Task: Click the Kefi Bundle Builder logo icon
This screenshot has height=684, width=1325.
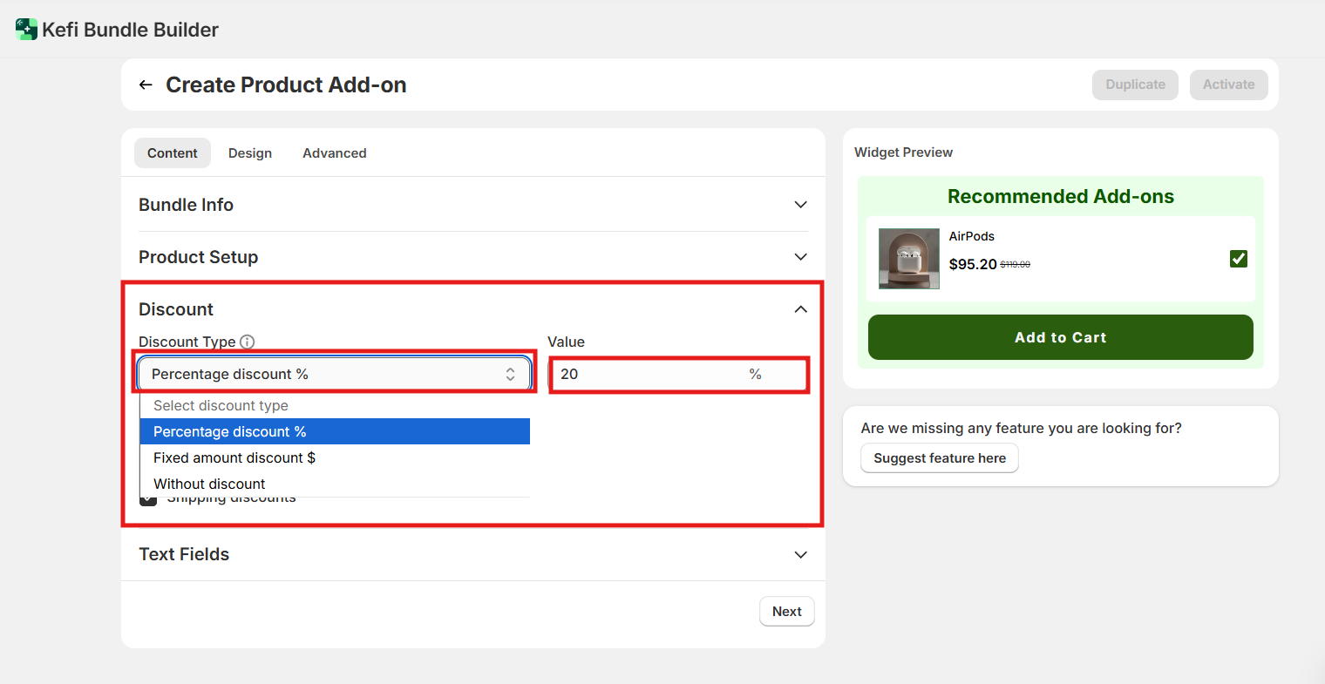Action: 26,30
